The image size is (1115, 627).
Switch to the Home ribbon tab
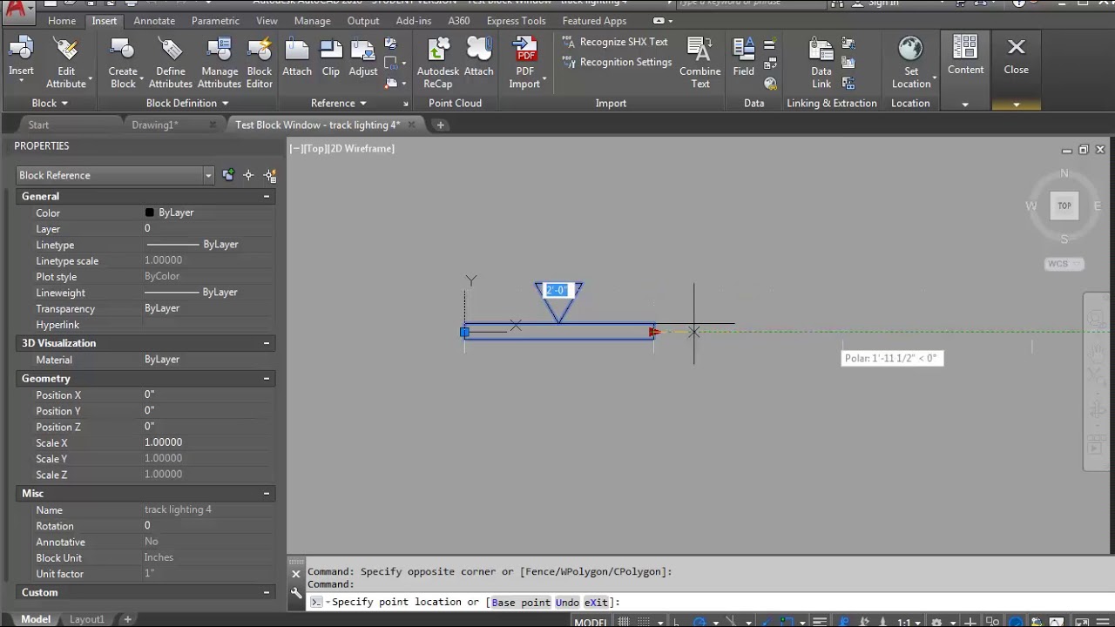61,21
